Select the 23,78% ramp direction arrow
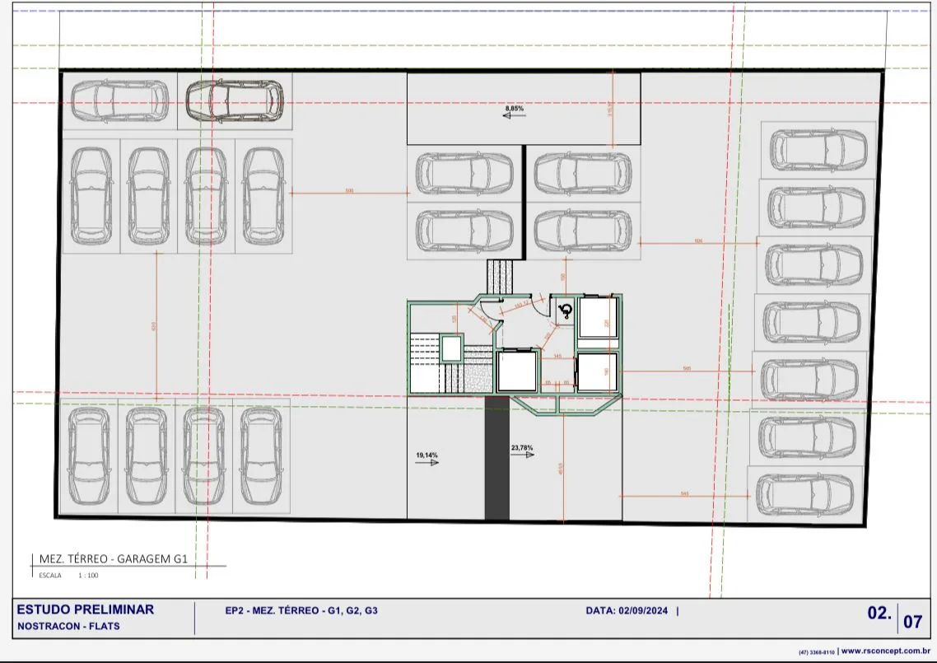 pos(522,455)
